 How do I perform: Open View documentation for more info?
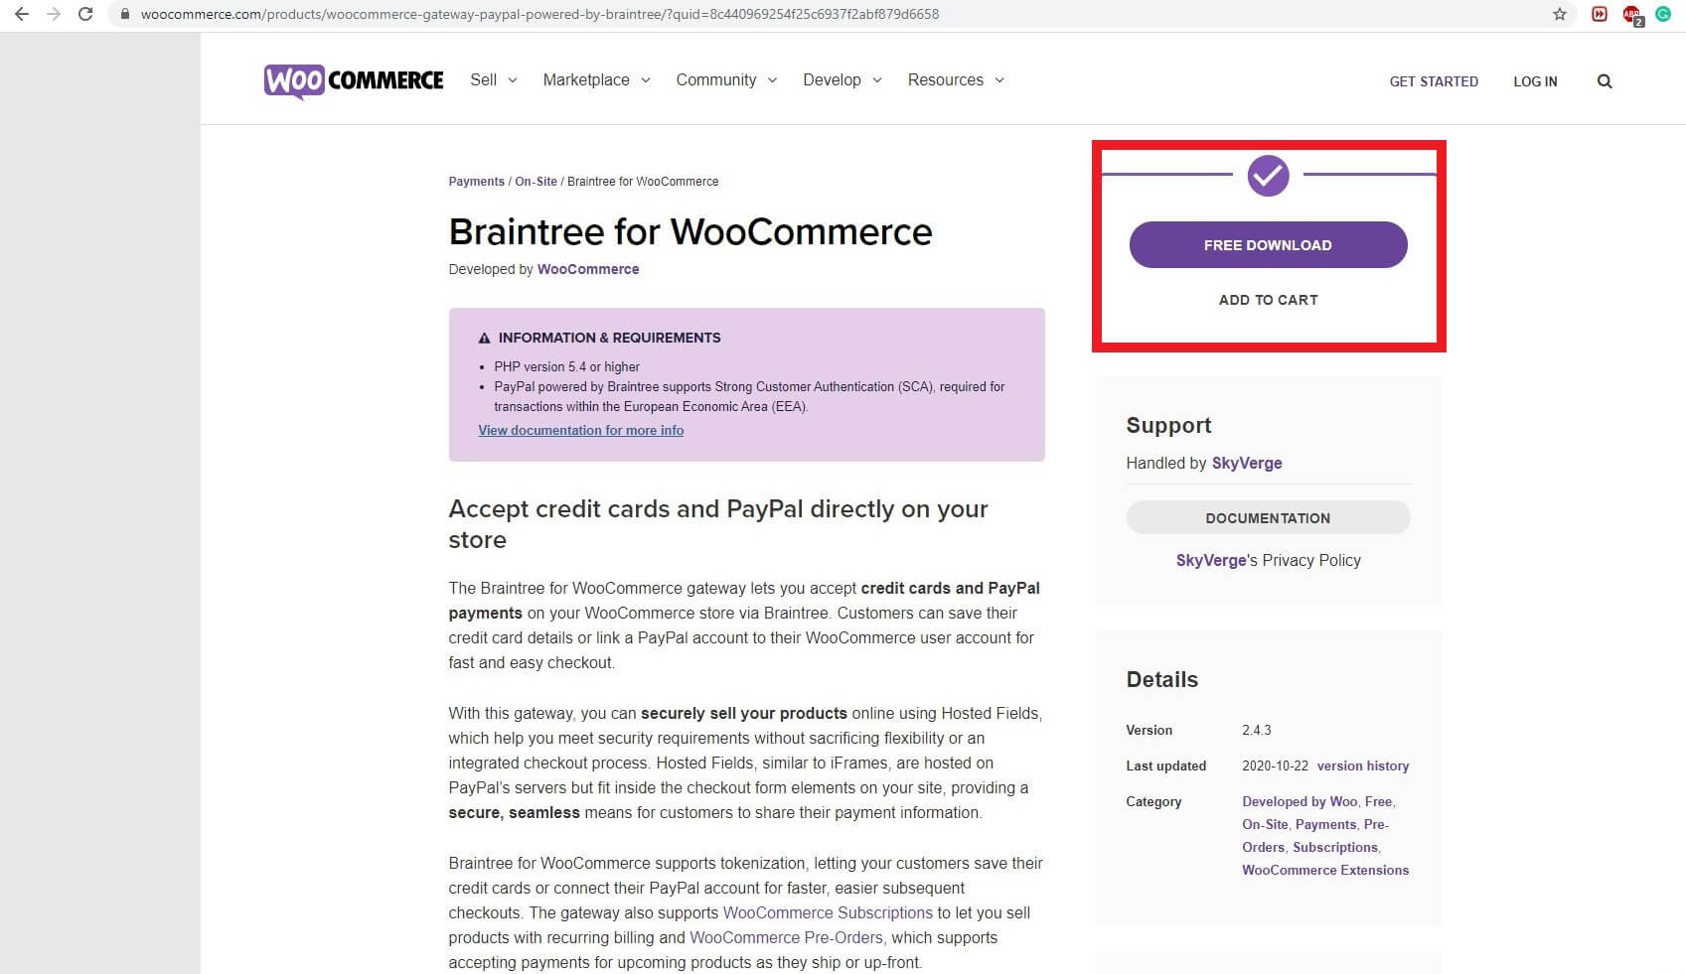click(x=581, y=430)
